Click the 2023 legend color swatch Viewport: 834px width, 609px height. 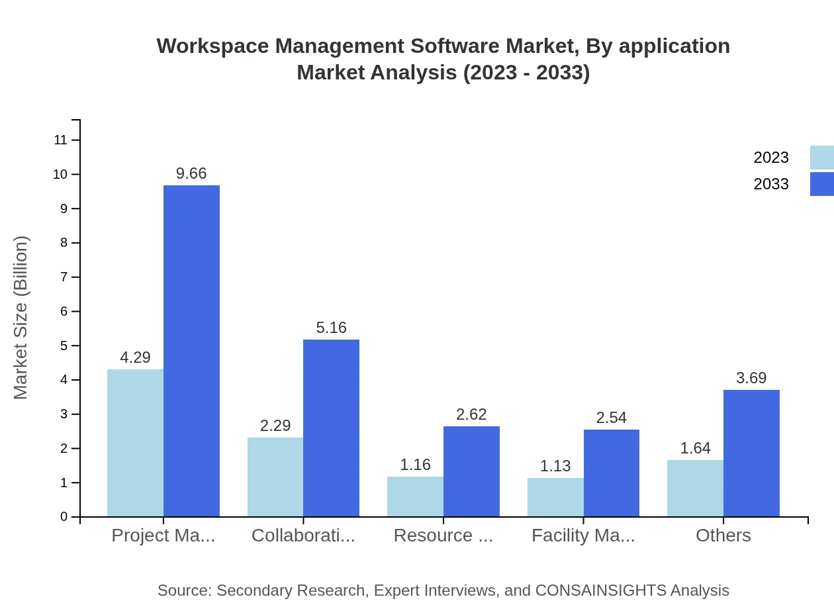821,157
